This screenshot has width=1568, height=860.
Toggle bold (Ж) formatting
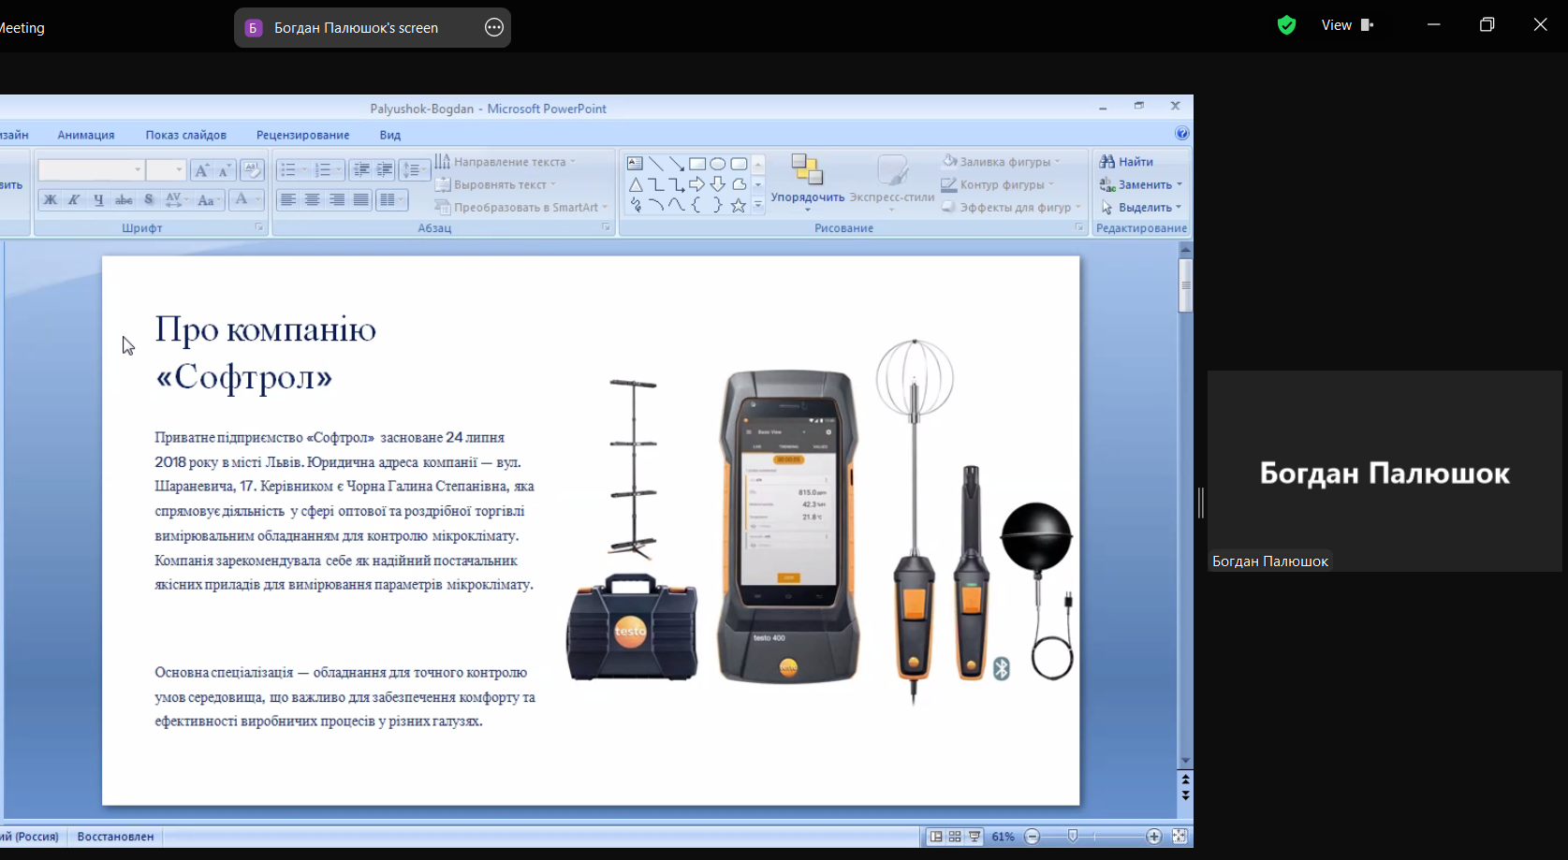[51, 199]
